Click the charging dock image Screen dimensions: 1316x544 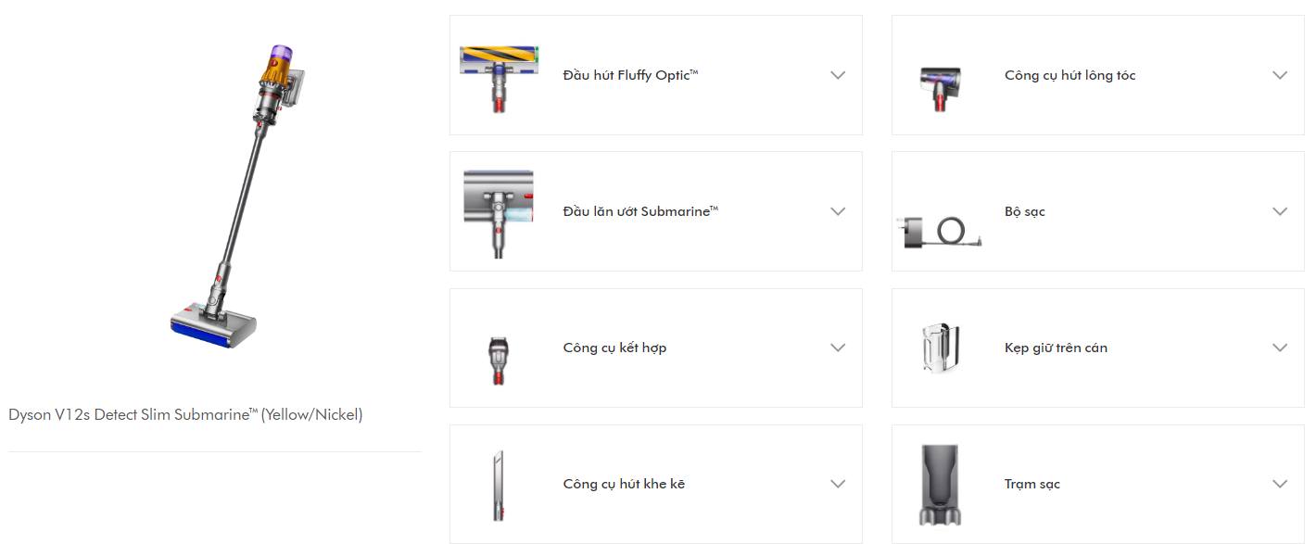click(x=941, y=485)
